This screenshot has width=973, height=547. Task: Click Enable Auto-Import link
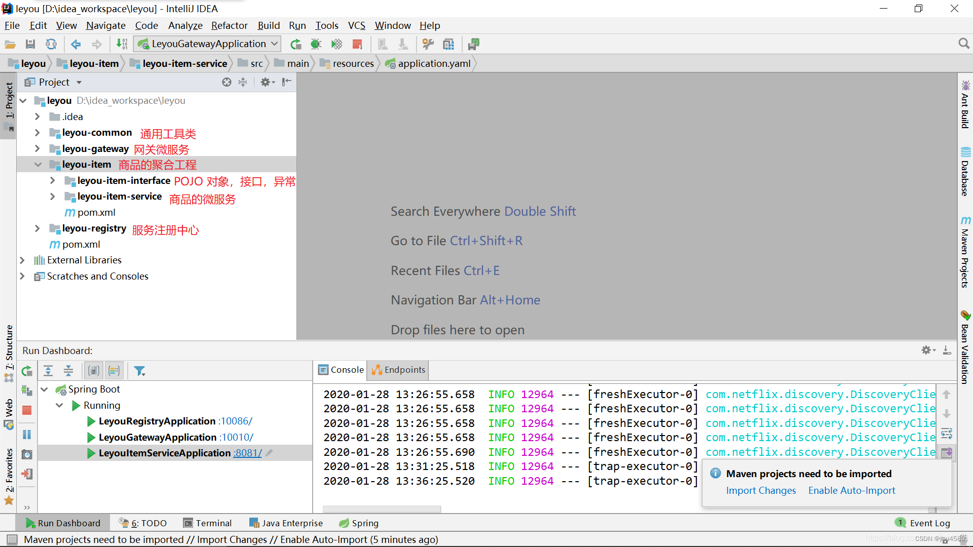coord(851,491)
